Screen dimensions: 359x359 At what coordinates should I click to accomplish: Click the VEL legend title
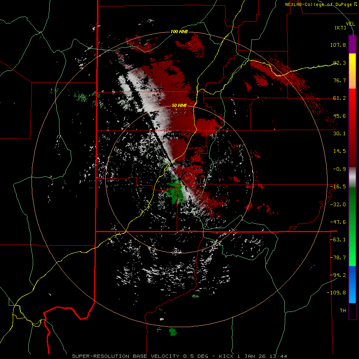tap(351, 24)
